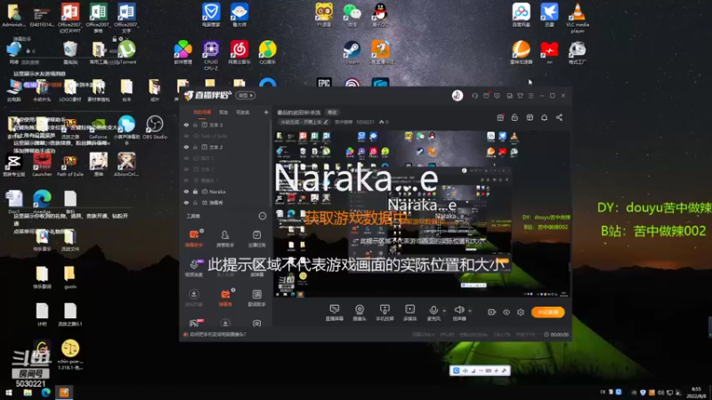Unlock the Naraka layer with its padlock
712x400 pixels.
pyautogui.click(x=195, y=191)
